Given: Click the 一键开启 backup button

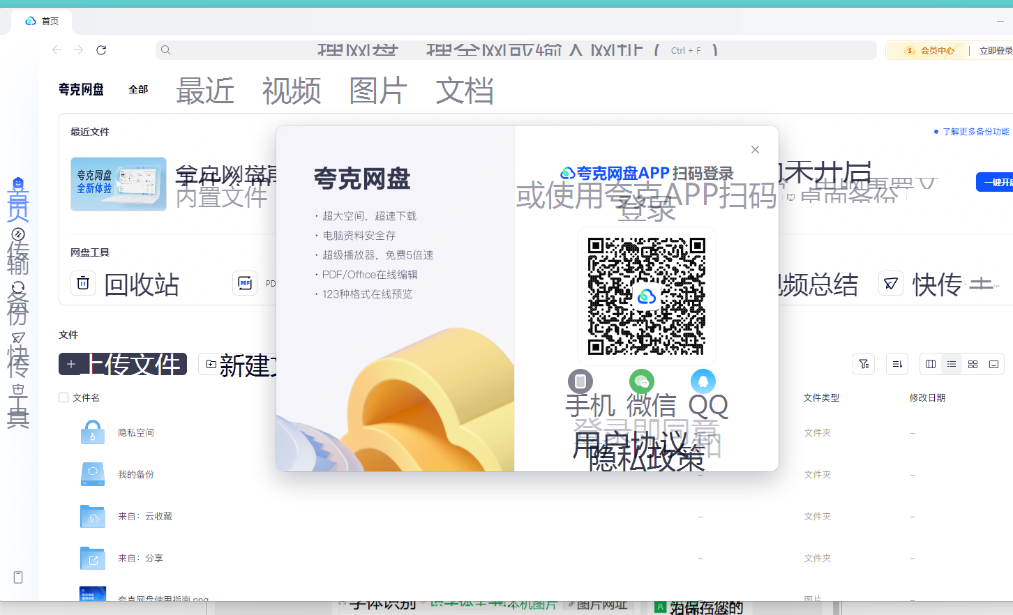Looking at the screenshot, I should point(994,182).
